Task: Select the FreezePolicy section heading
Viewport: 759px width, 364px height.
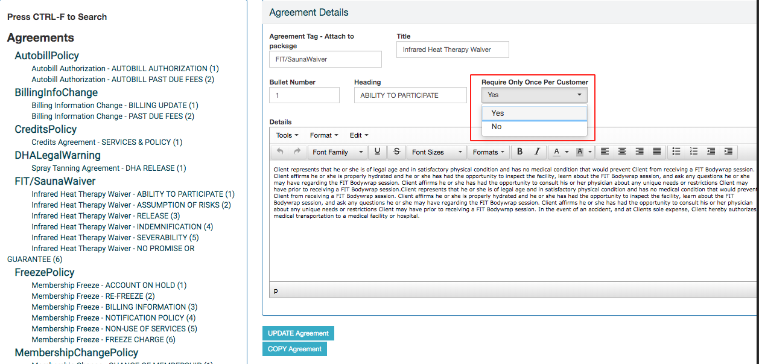Action: 45,272
